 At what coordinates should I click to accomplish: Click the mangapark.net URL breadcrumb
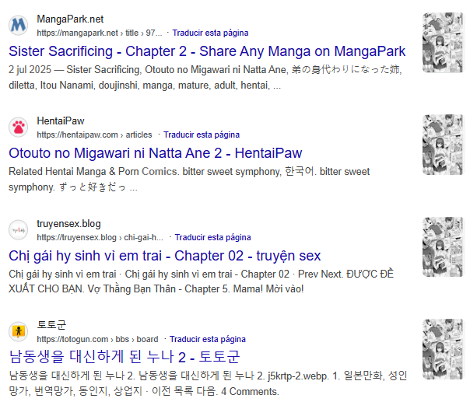[x=100, y=33]
